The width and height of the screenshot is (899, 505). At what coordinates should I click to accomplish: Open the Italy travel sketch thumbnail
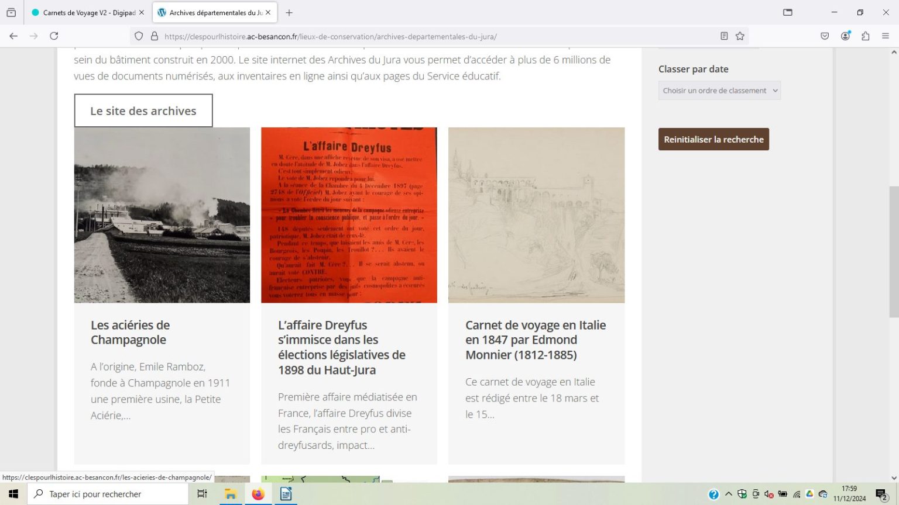click(536, 215)
